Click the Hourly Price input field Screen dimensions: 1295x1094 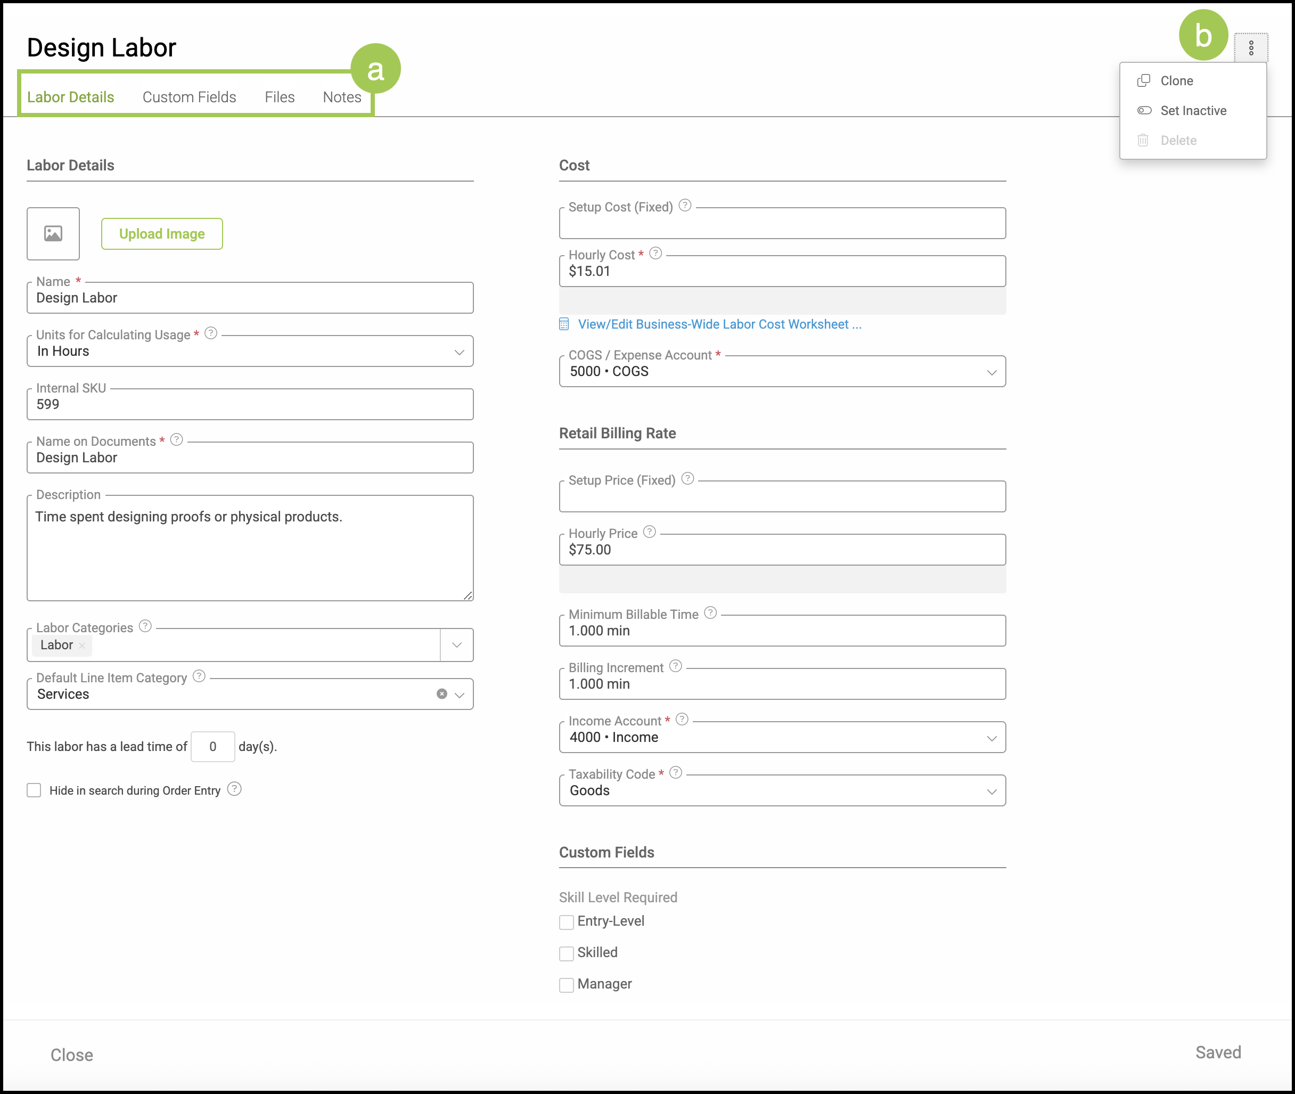pos(781,550)
